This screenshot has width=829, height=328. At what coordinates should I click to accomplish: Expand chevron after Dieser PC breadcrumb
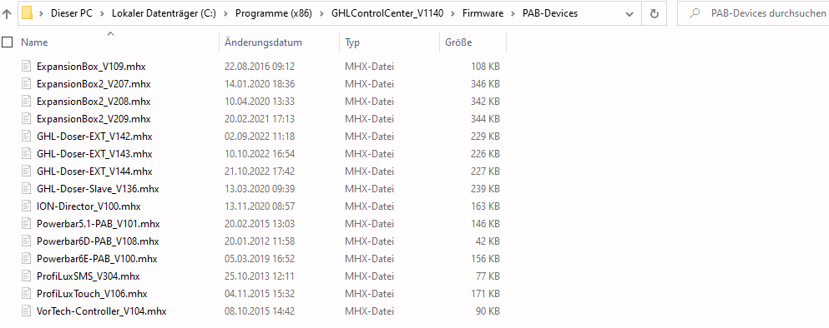point(102,14)
